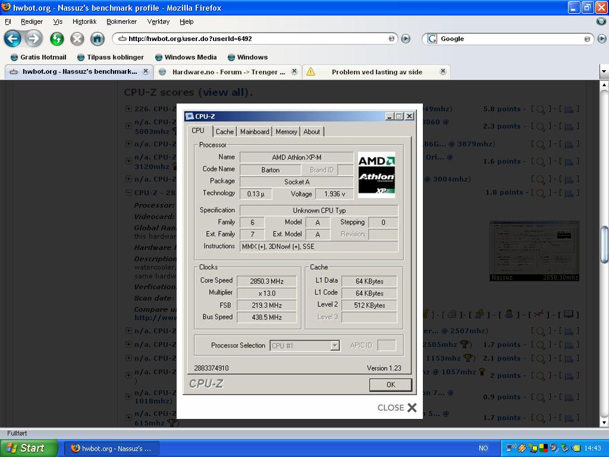Click the group of users icon in action row

(x=479, y=314)
